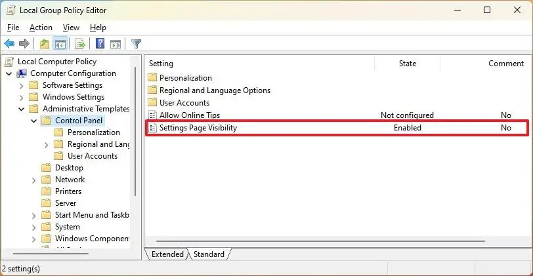The height and width of the screenshot is (276, 533).
Task: Select Desktop in the tree
Action: (69, 168)
